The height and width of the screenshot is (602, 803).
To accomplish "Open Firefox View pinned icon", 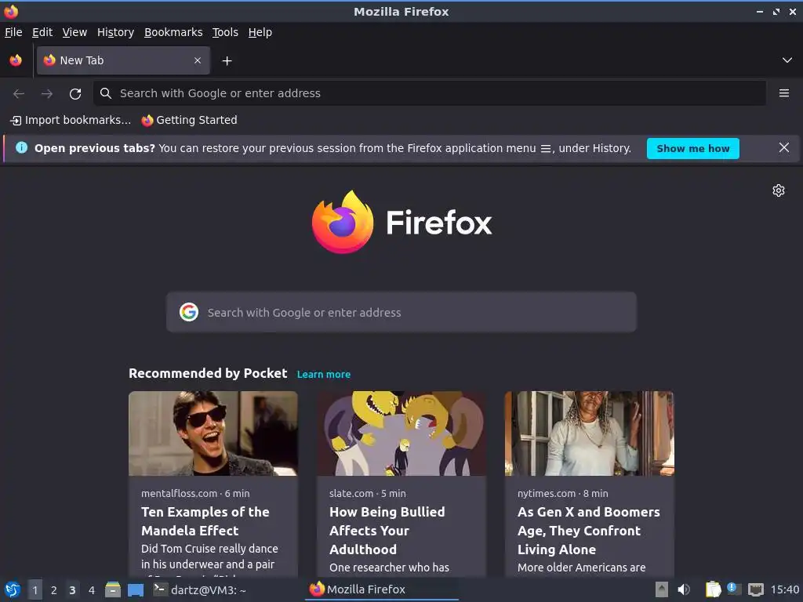I will click(16, 60).
